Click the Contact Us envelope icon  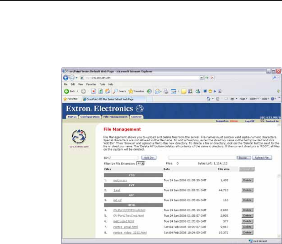[x=263, y=121]
